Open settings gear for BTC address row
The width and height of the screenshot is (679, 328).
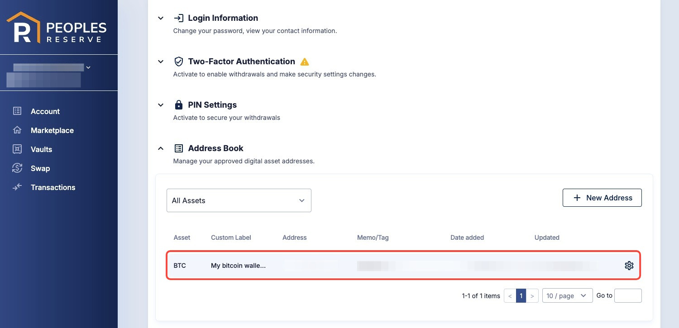pyautogui.click(x=629, y=266)
